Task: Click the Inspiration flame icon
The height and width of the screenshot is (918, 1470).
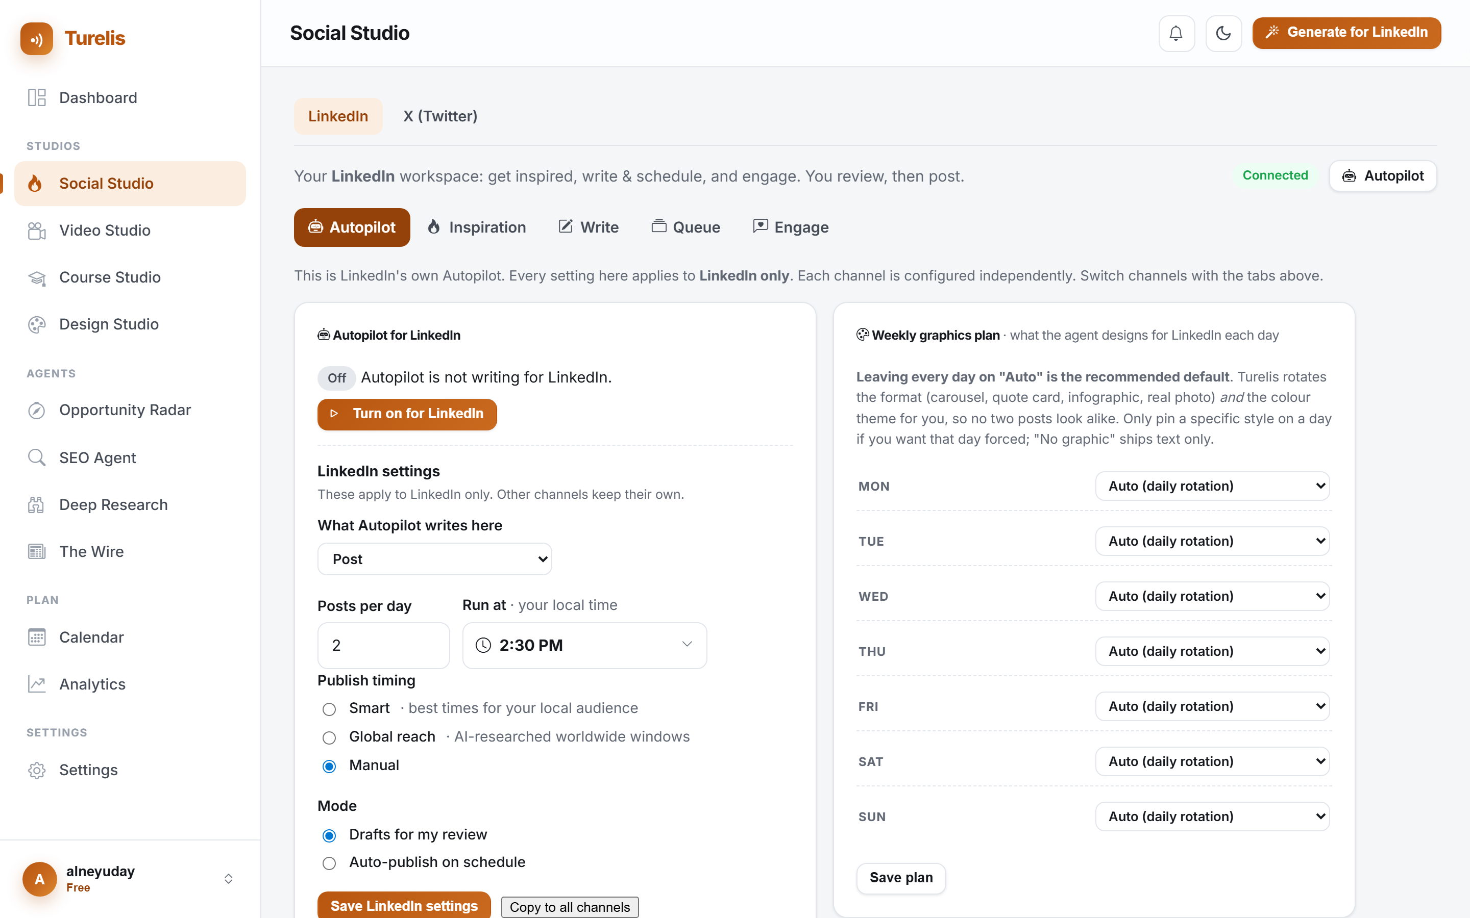Action: tap(433, 227)
